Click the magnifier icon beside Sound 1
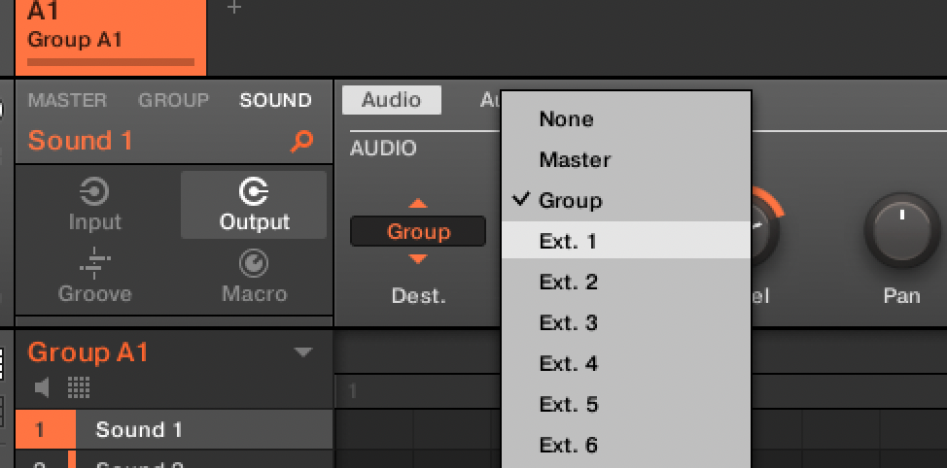Image resolution: width=947 pixels, height=468 pixels. click(x=302, y=142)
